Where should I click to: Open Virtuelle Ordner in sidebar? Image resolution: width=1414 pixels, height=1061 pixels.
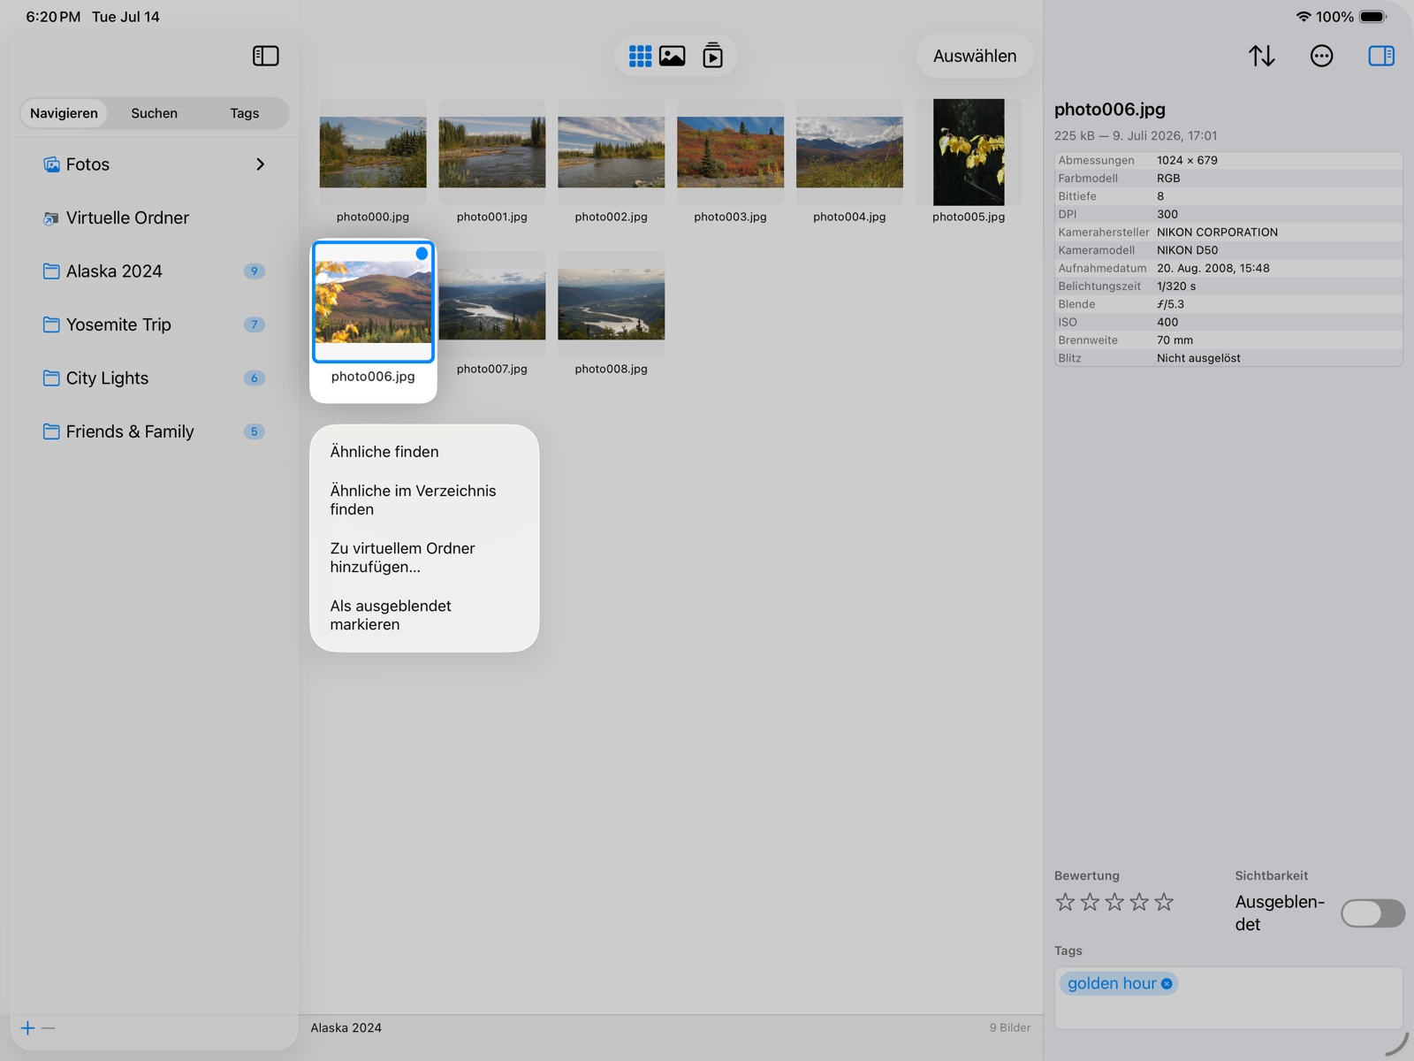point(154,218)
